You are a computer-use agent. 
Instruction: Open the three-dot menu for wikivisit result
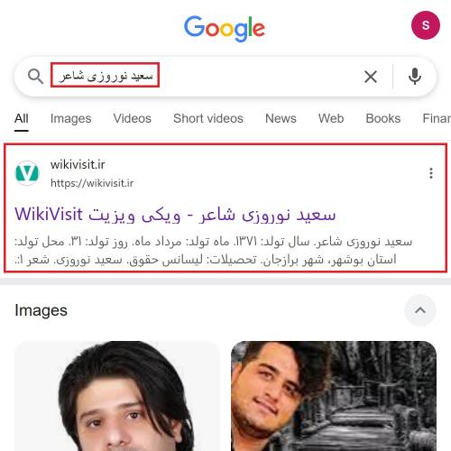[431, 173]
